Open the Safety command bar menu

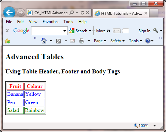pos(117,41)
